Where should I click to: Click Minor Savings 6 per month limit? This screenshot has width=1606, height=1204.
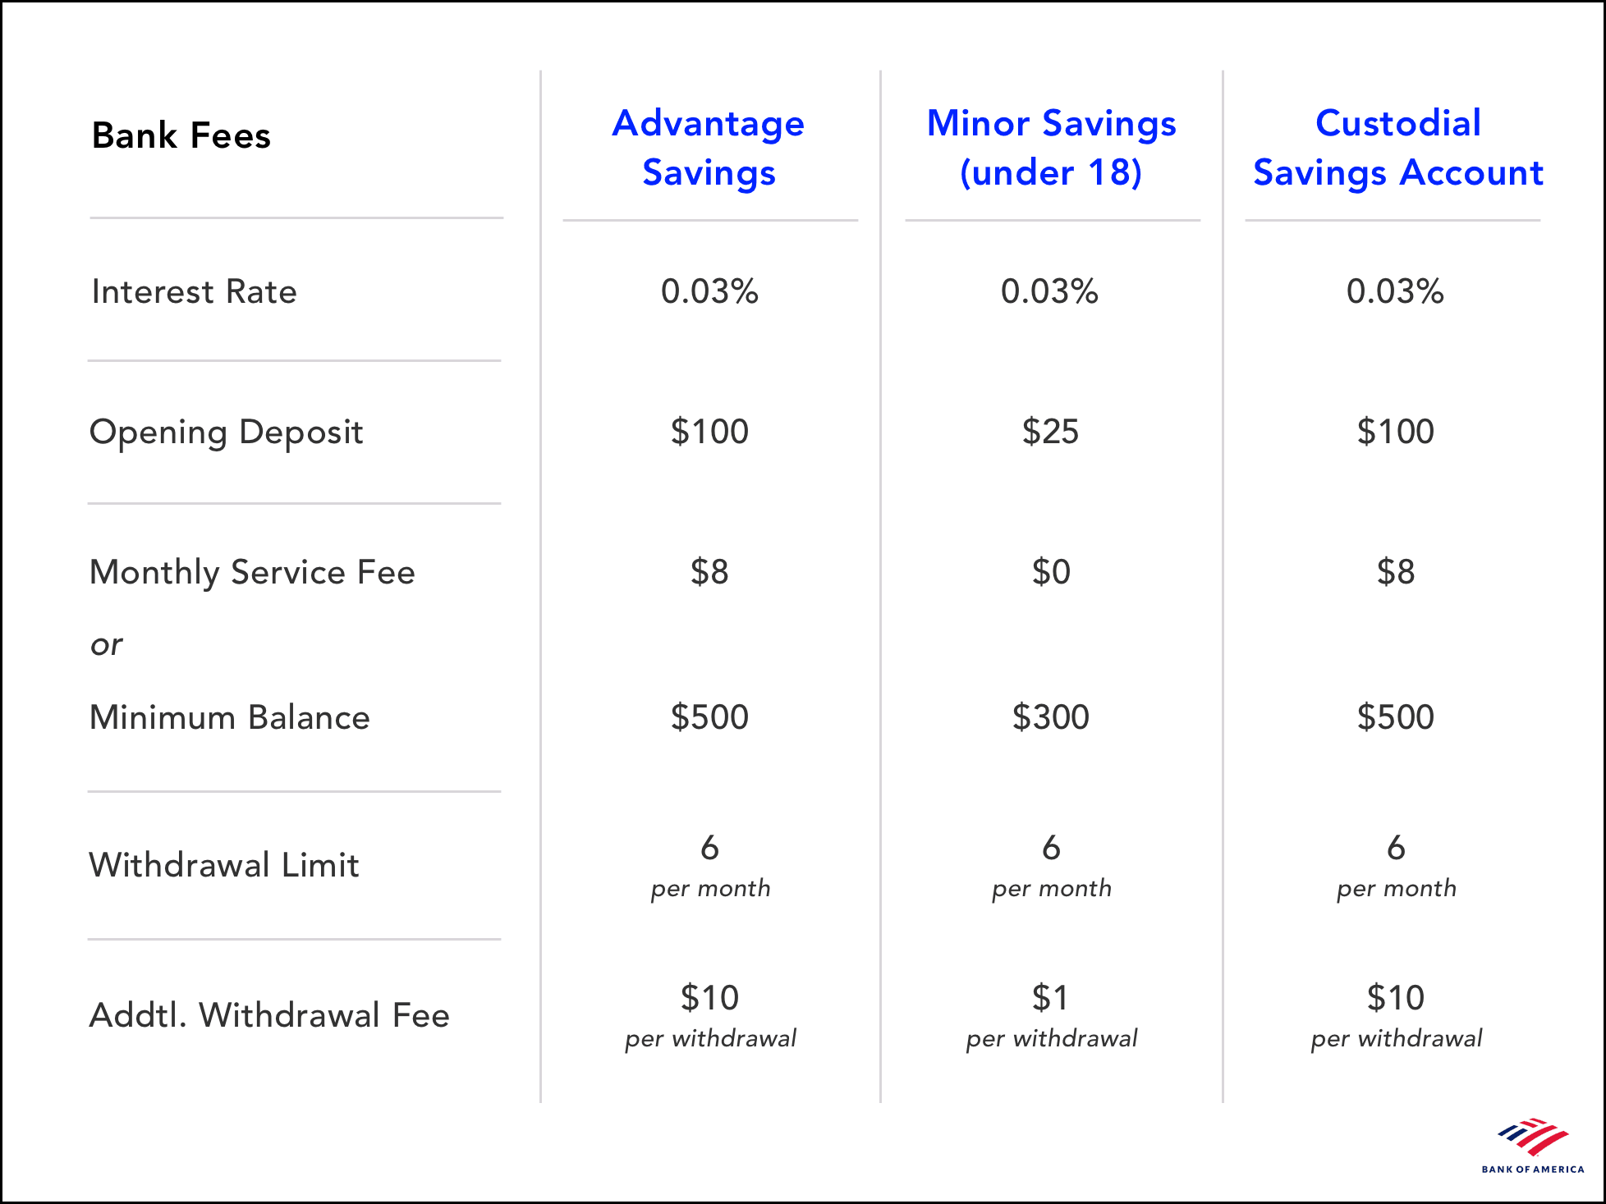click(x=1051, y=865)
